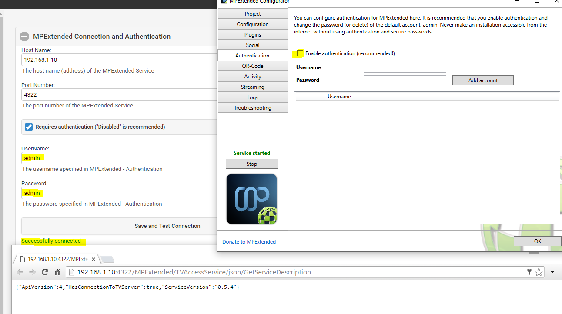Screen dimensions: 562x314
Task: Untick the Requires authentication checkbox
Action: coord(29,127)
